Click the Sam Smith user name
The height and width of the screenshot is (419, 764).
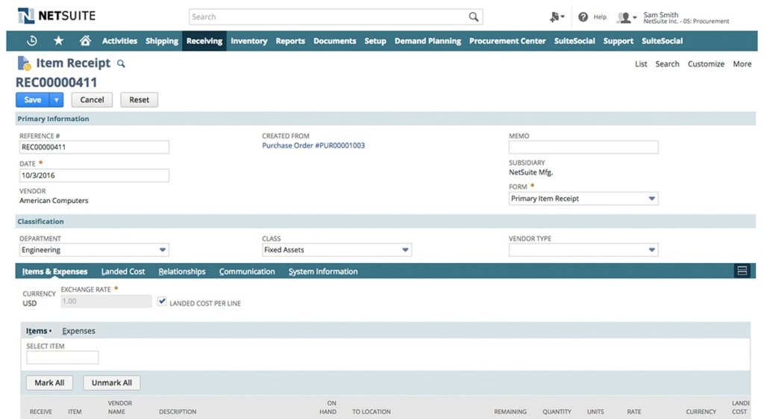[x=661, y=15]
